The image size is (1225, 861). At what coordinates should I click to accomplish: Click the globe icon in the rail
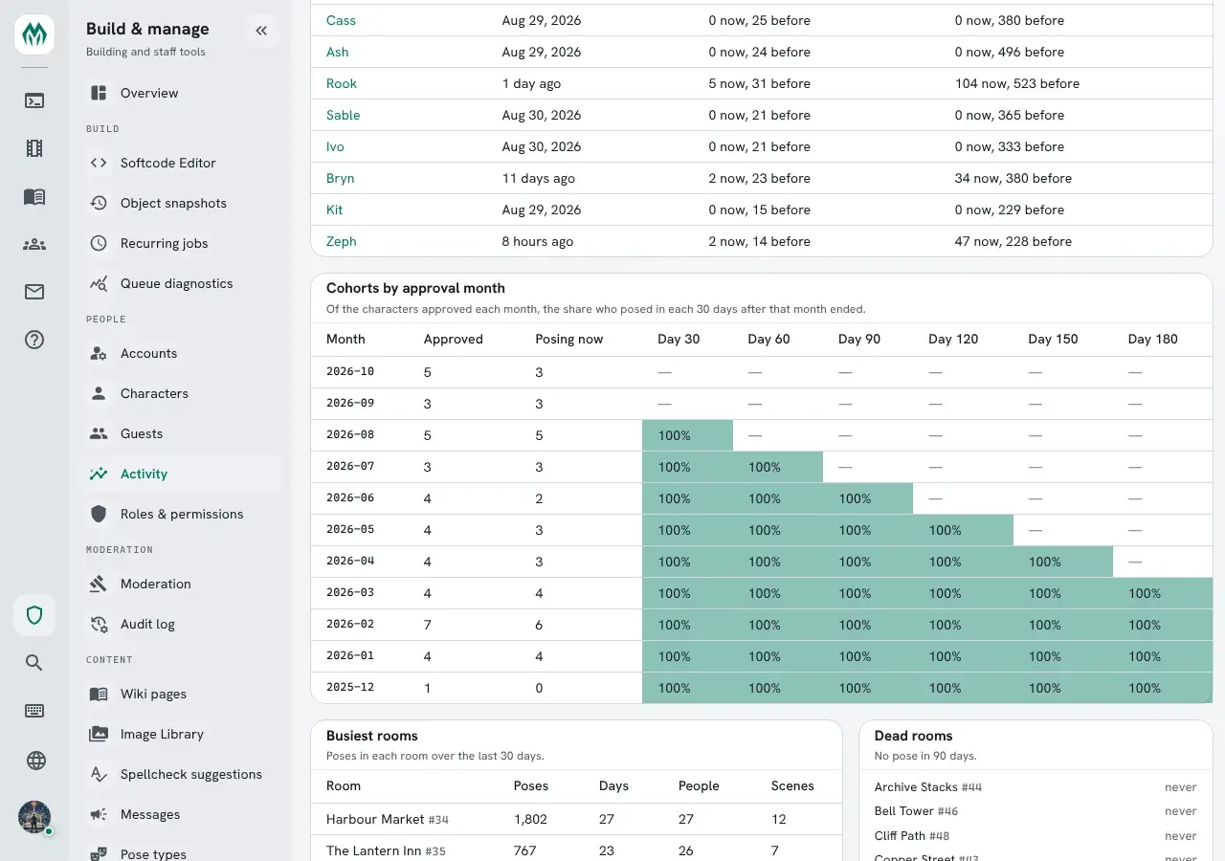point(34,761)
